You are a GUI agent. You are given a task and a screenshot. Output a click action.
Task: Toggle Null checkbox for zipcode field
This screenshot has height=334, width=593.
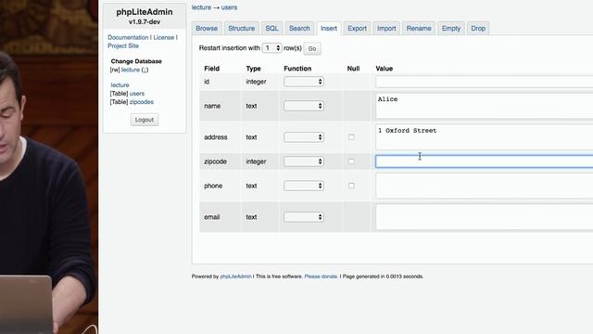point(351,161)
